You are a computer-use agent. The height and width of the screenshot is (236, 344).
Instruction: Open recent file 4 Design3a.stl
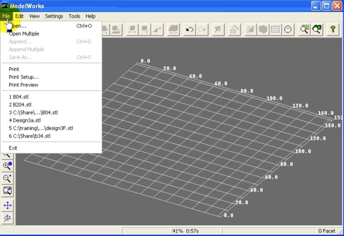pyautogui.click(x=25, y=120)
